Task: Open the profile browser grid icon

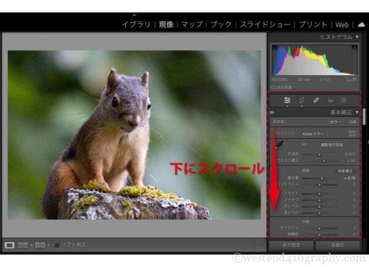Action: [x=352, y=133]
